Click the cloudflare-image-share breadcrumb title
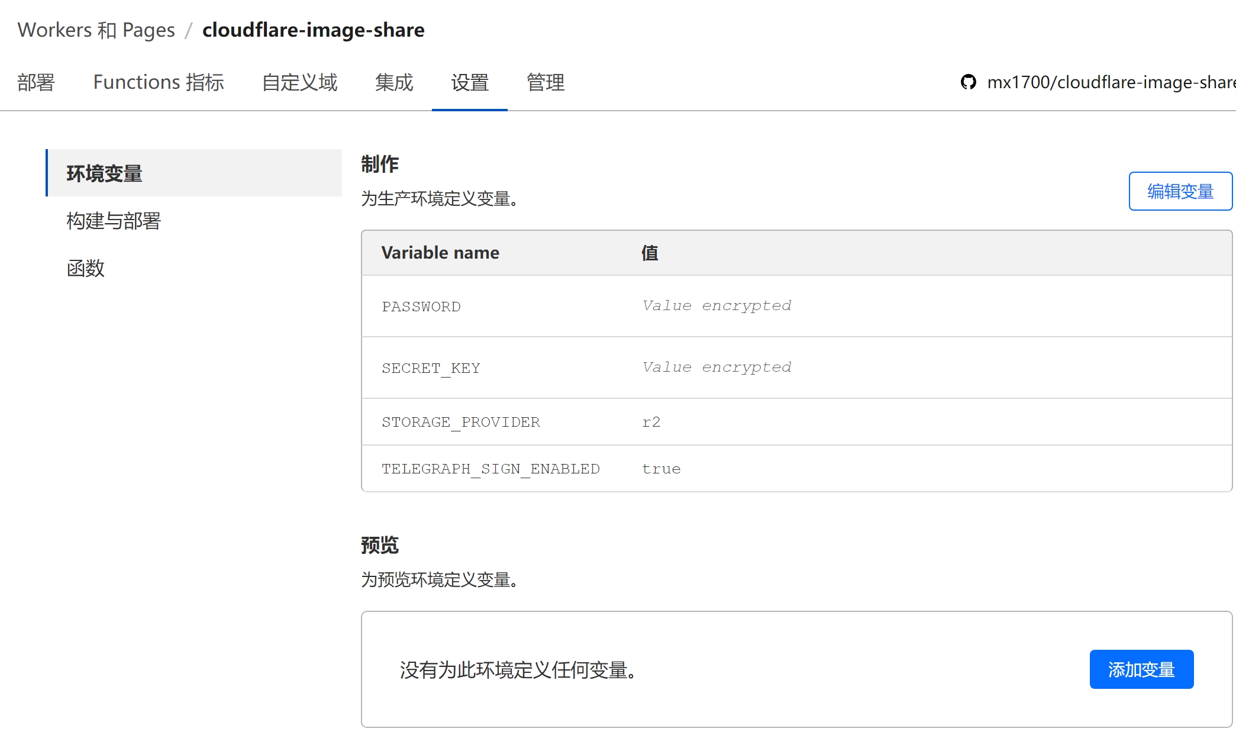This screenshot has width=1236, height=751. click(x=313, y=30)
